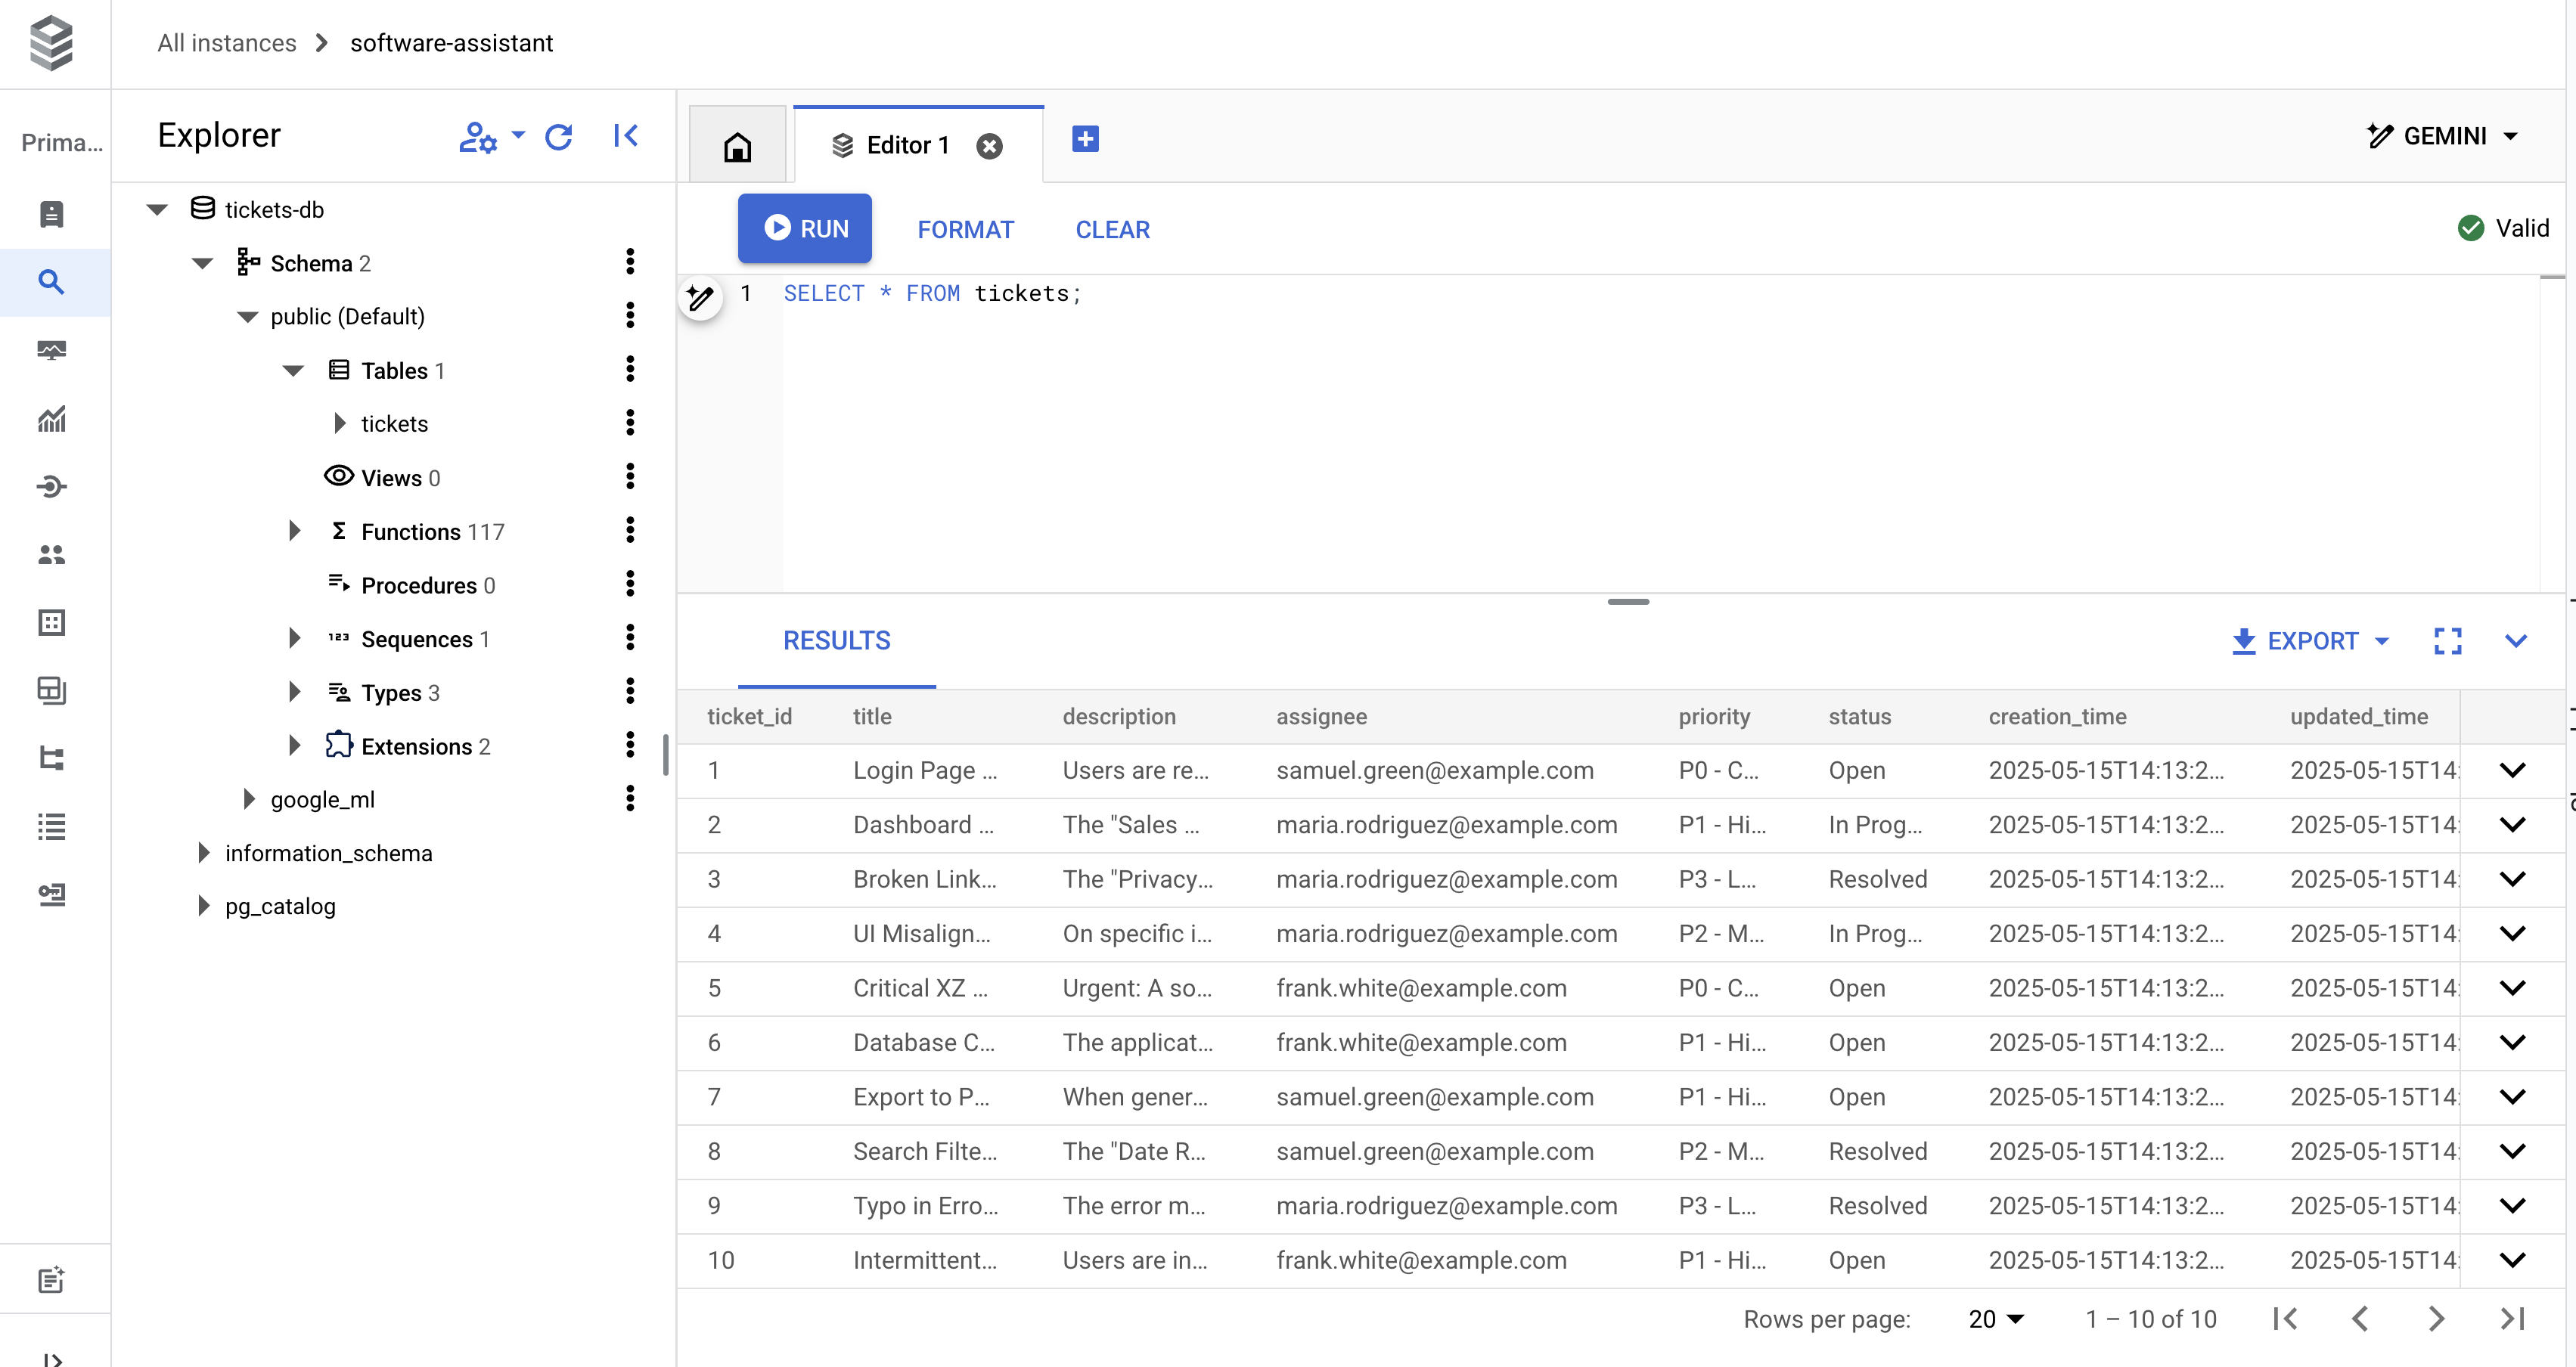Click the key icon at sidebar bottom
This screenshot has height=1367, width=2576.
(51, 895)
